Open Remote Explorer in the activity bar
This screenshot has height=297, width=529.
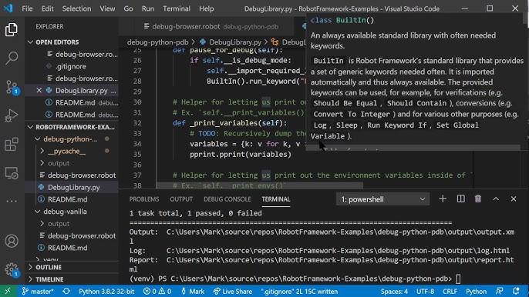(12, 173)
